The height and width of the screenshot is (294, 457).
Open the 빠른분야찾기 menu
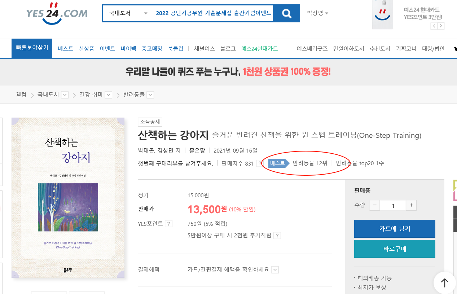32,48
